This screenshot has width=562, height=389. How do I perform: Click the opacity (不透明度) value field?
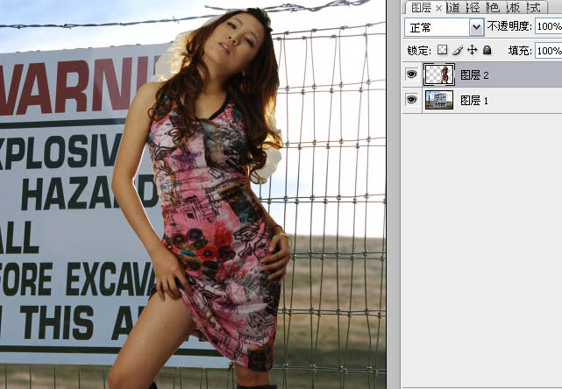548,27
